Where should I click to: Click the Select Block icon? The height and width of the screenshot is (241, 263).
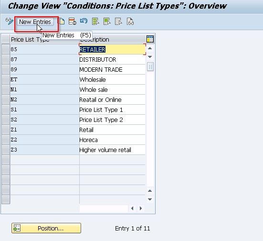point(107,22)
